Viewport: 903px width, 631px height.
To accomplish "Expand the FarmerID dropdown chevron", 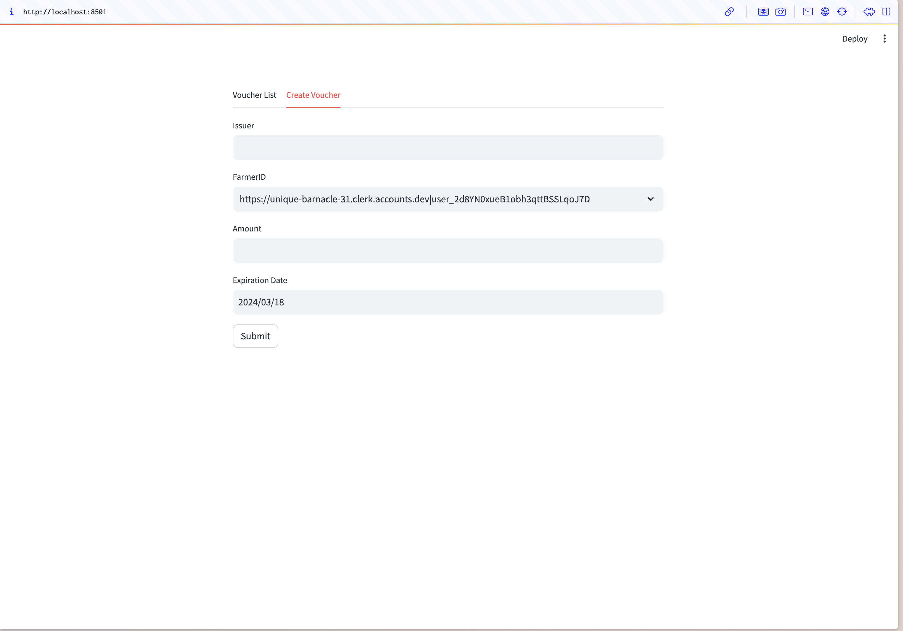I will pyautogui.click(x=650, y=199).
